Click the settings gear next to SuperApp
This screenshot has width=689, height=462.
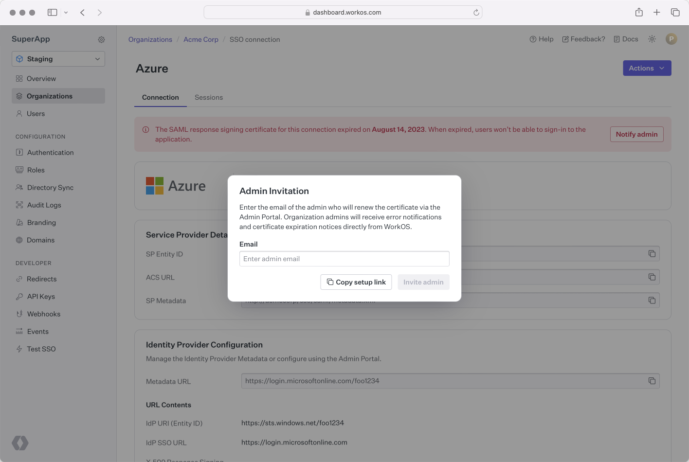(101, 39)
